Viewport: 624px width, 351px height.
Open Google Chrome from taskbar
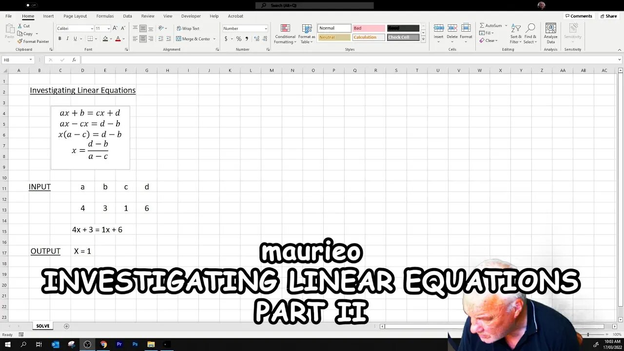tap(103, 344)
